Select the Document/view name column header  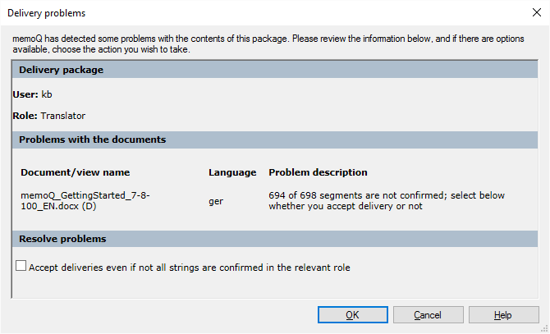pos(76,172)
